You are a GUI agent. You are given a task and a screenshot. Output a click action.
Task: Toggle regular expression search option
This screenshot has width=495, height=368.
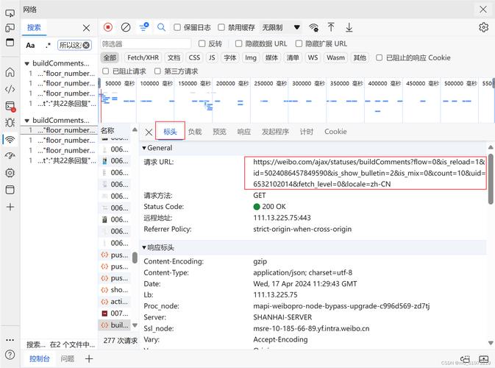tap(48, 45)
